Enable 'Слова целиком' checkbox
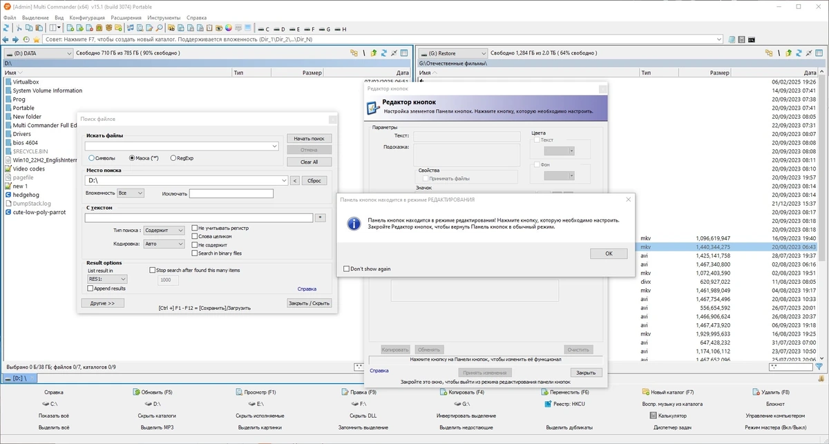The width and height of the screenshot is (829, 444). tap(195, 236)
